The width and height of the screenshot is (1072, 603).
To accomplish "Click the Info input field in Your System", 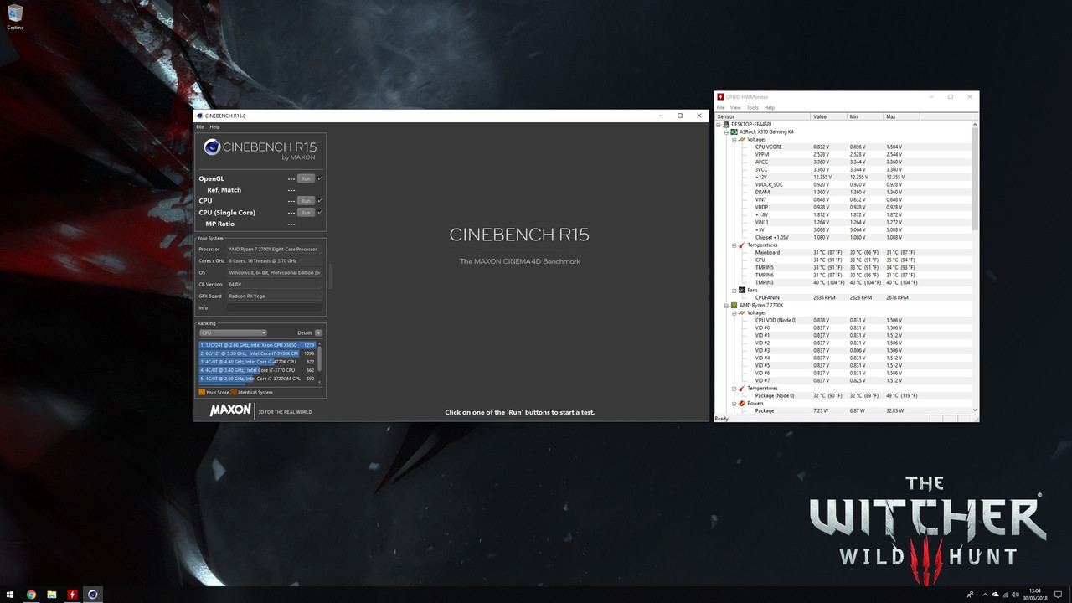I will pyautogui.click(x=274, y=307).
